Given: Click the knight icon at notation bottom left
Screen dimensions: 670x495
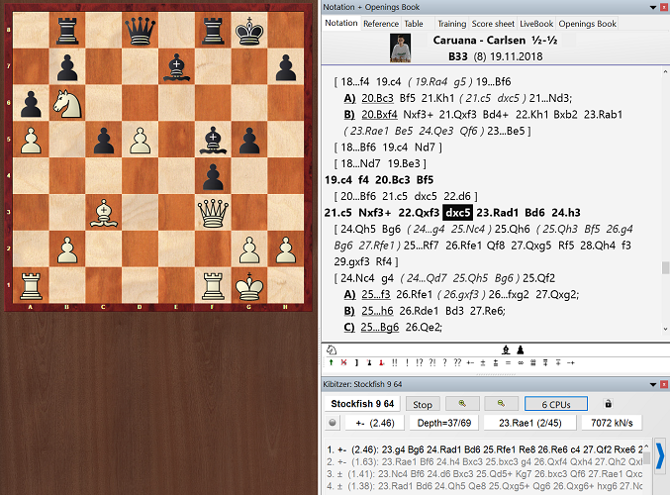Looking at the screenshot, I should point(331,348).
